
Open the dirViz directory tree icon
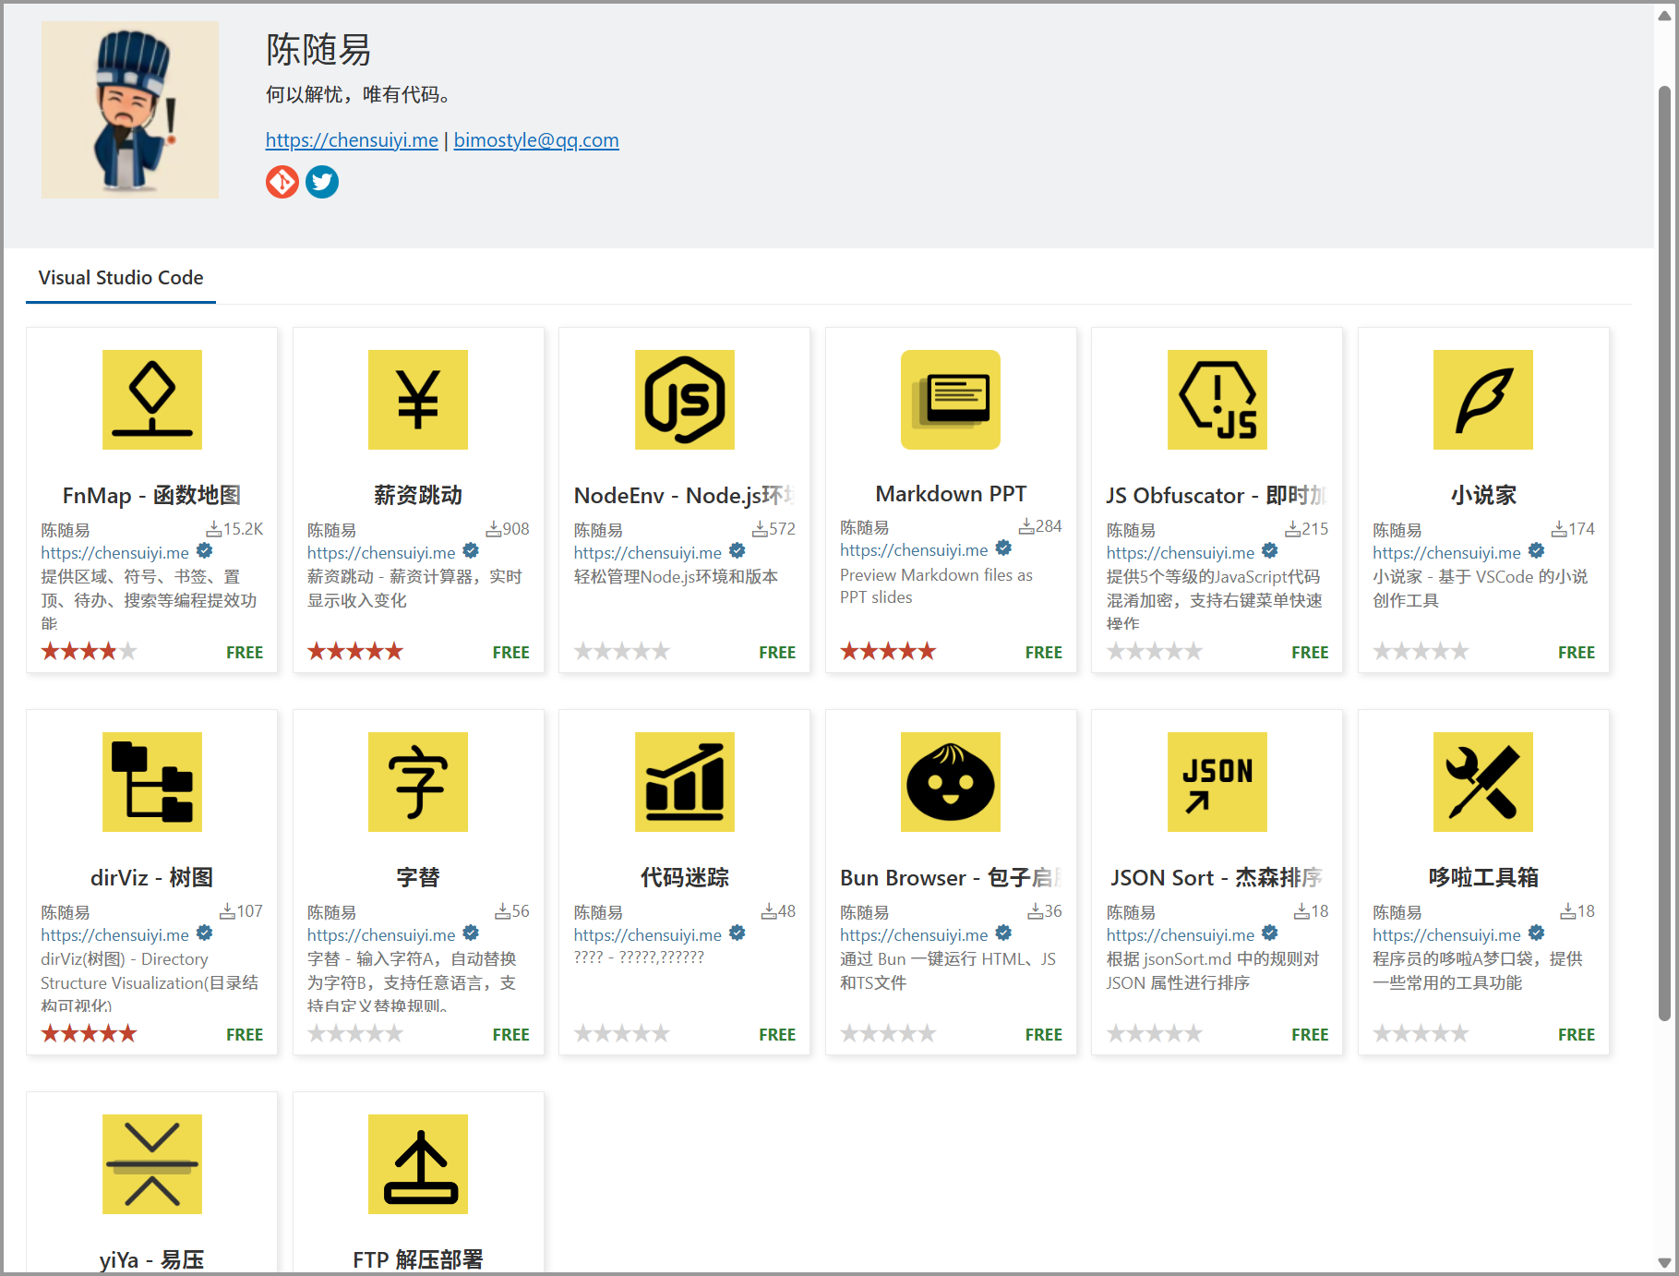(152, 782)
